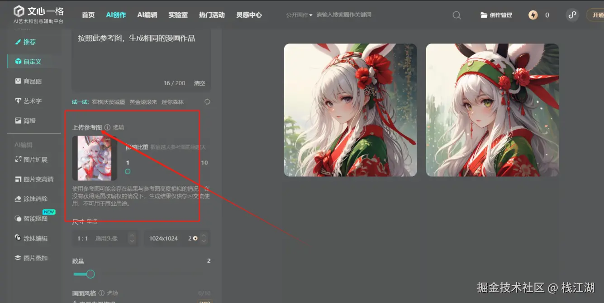Click the round link icon in the header
The image size is (604, 303).
click(x=572, y=15)
